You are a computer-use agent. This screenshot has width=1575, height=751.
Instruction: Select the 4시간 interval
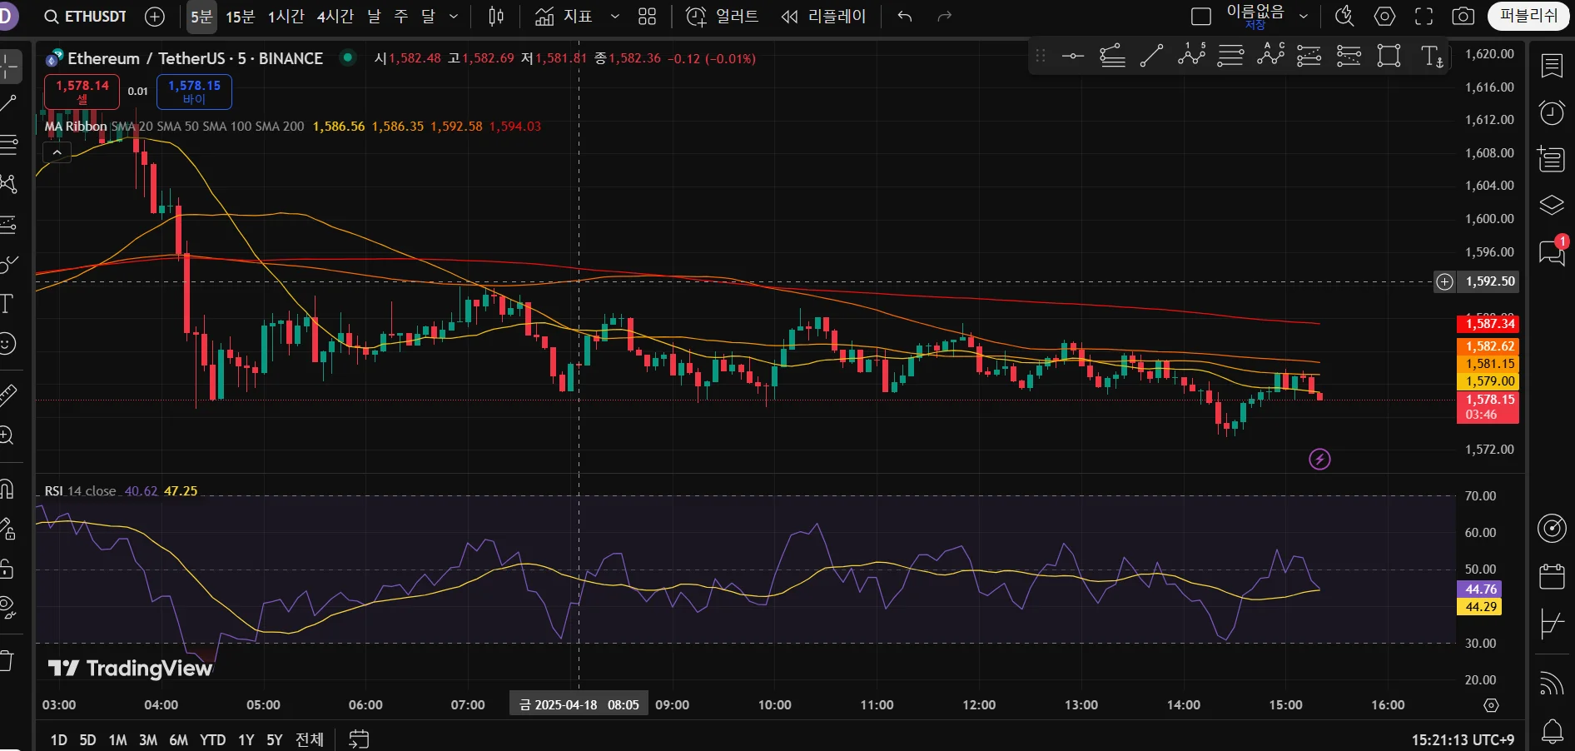335,17
